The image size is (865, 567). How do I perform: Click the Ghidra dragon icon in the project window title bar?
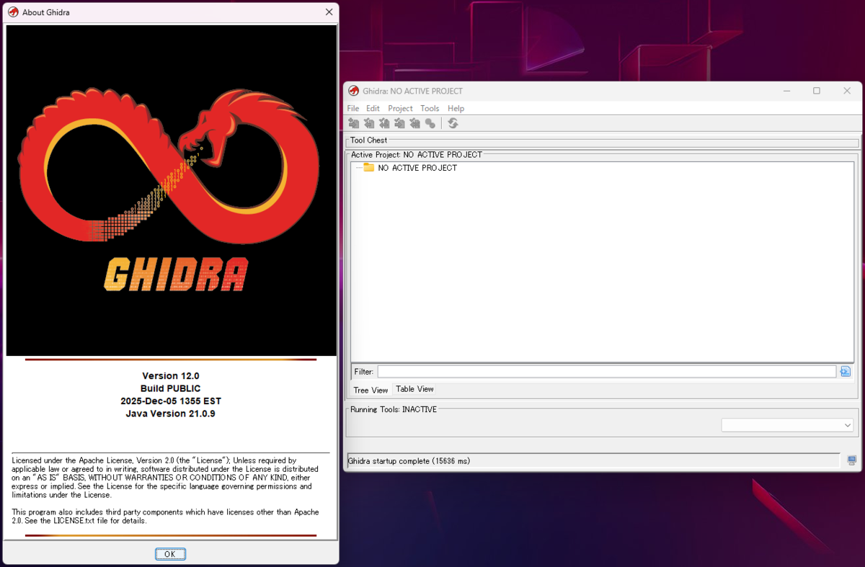pos(353,91)
